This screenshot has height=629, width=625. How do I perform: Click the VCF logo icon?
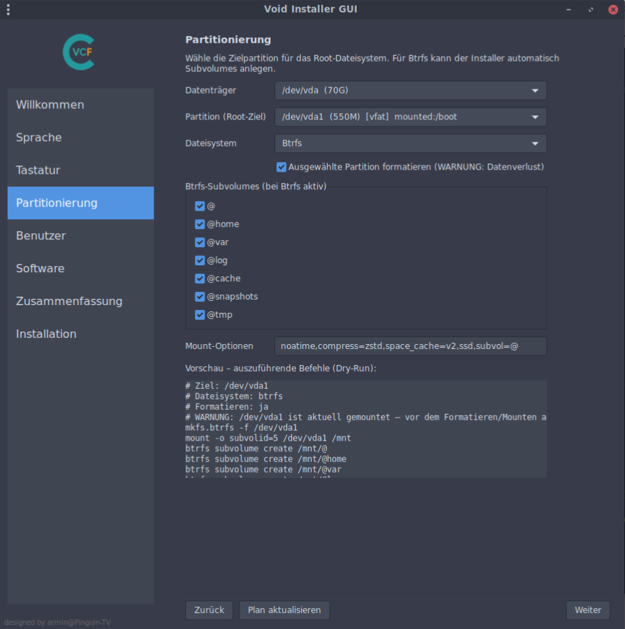[x=78, y=53]
